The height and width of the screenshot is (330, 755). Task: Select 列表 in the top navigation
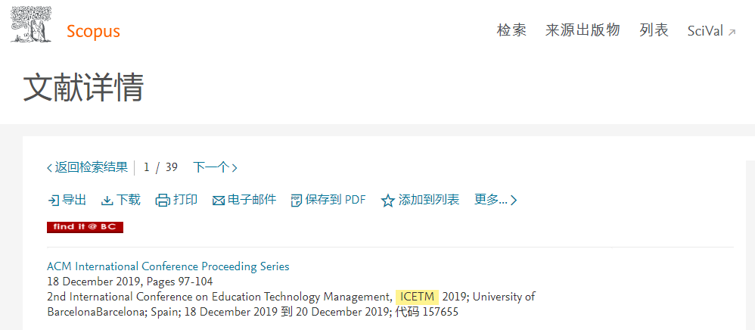(654, 31)
